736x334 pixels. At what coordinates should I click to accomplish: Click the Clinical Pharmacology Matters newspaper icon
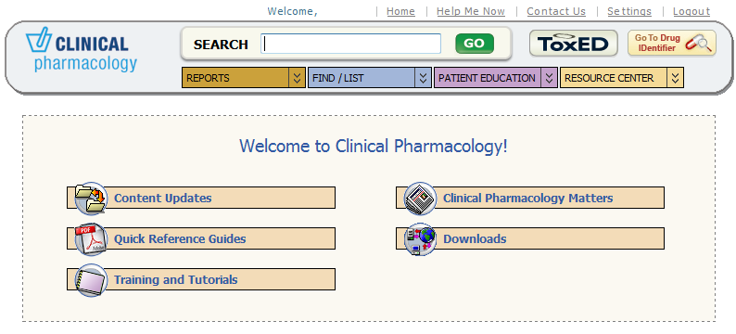click(x=420, y=198)
